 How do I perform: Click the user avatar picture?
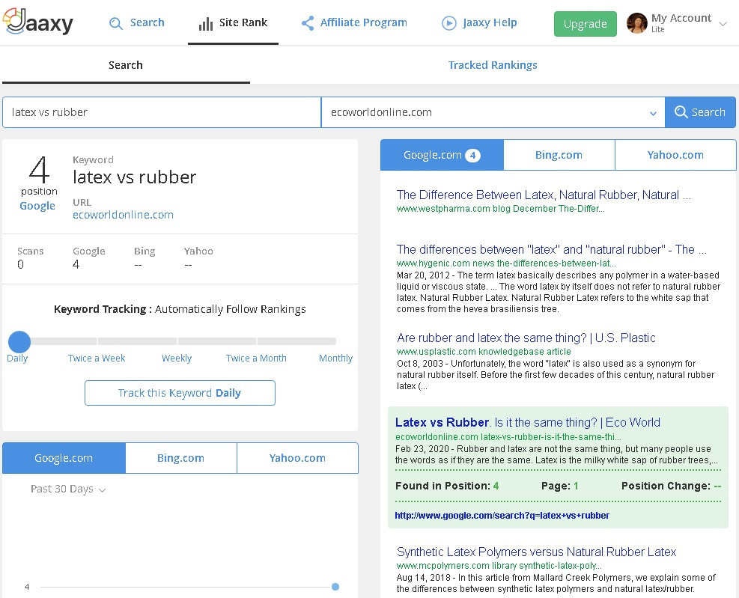click(636, 23)
